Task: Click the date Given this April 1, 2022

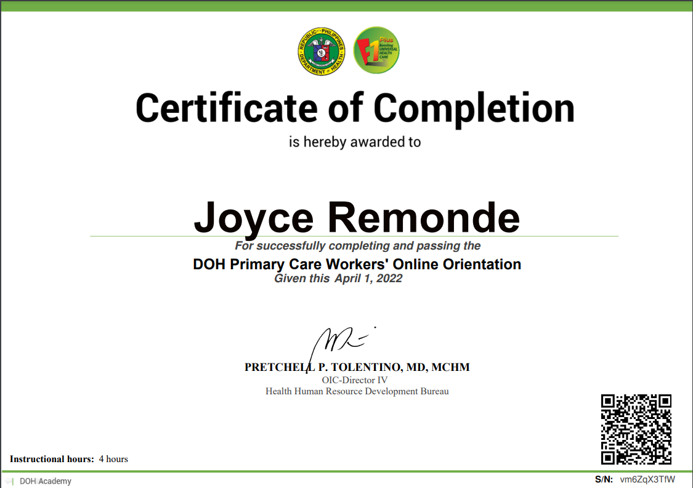Action: coord(338,278)
